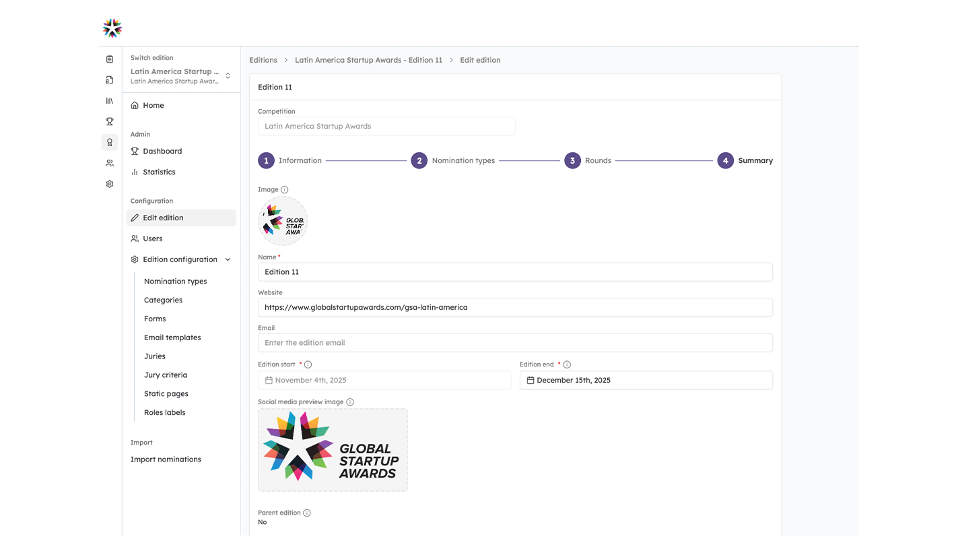
Task: Click the people icon beside Users
Action: click(x=135, y=238)
